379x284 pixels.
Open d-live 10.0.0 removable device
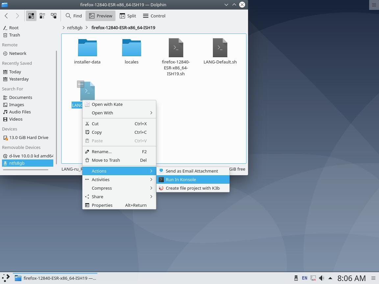[28, 156]
